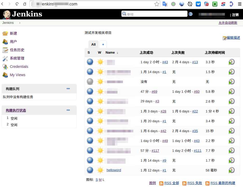
Task: Open the RSS 全部 feed
Action: click(172, 183)
